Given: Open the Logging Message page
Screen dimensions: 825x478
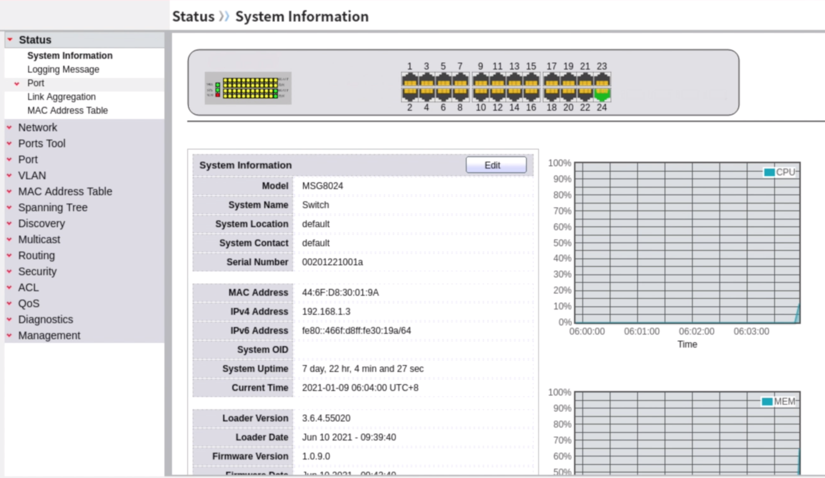Looking at the screenshot, I should pos(63,69).
